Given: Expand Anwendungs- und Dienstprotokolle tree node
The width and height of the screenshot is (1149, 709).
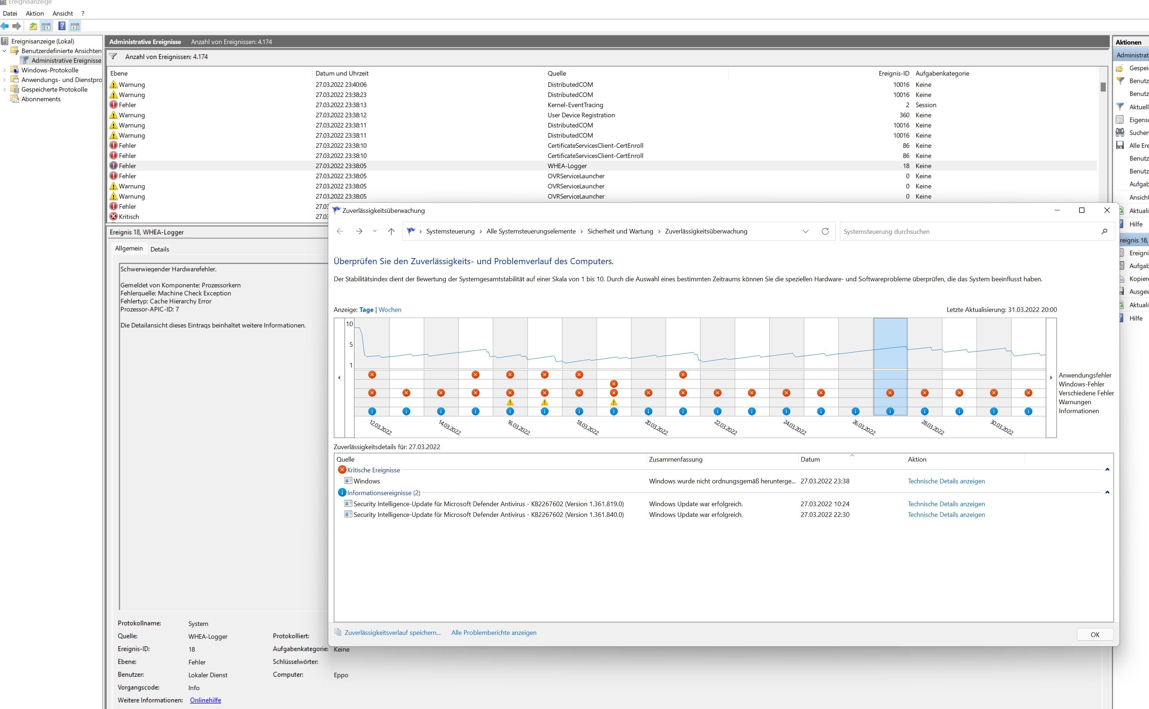Looking at the screenshot, I should (5, 80).
